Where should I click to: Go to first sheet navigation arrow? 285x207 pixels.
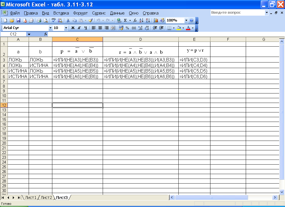[x=3, y=198]
